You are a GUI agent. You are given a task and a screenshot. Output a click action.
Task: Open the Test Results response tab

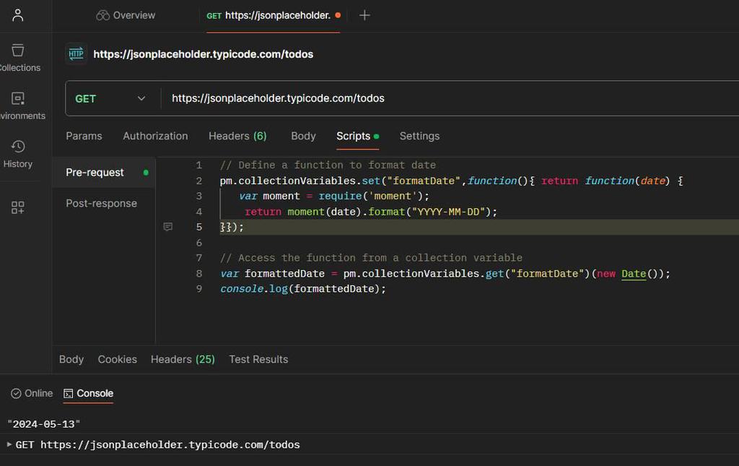point(258,359)
